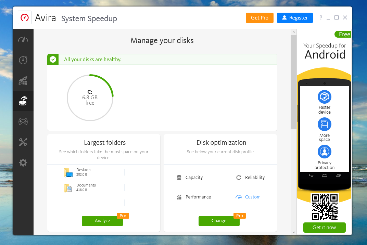This screenshot has width=367, height=245.
Task: Open the speedometer dashboard sidebar icon
Action: 23,40
